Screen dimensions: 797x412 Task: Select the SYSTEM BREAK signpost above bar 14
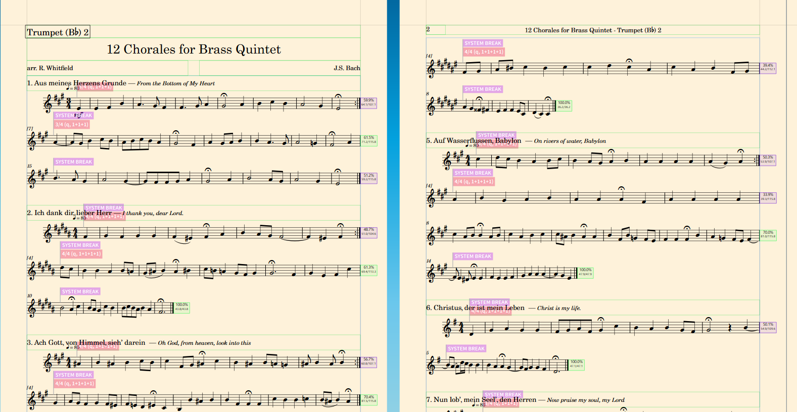pos(473,256)
